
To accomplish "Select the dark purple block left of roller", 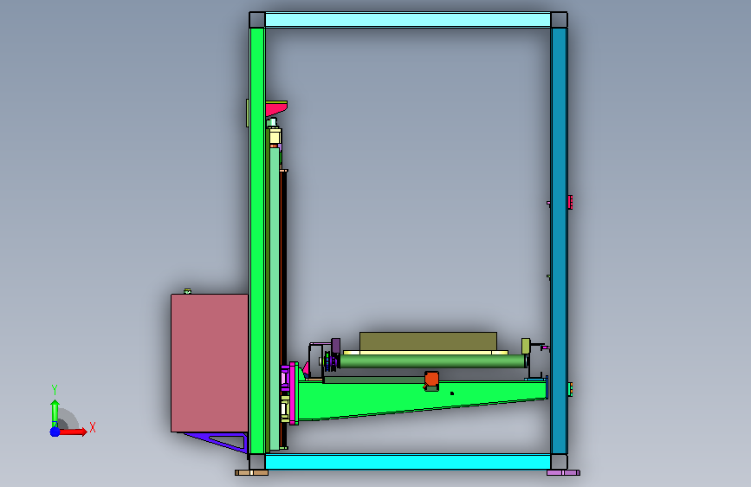I will point(336,346).
